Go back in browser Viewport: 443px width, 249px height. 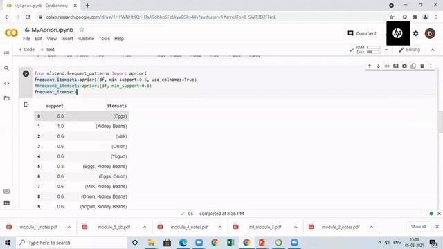(8, 17)
